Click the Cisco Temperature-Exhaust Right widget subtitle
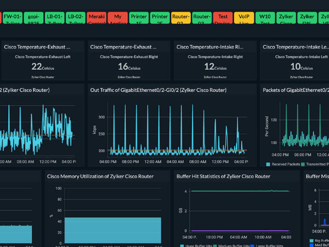Screen dimensions: 329x247 coord(129,57)
